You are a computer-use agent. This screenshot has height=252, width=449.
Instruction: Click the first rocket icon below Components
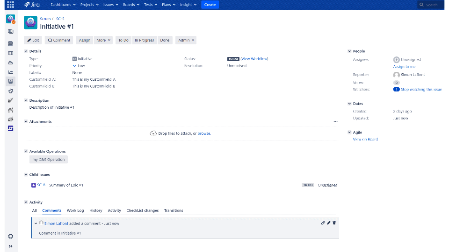[x=11, y=100]
